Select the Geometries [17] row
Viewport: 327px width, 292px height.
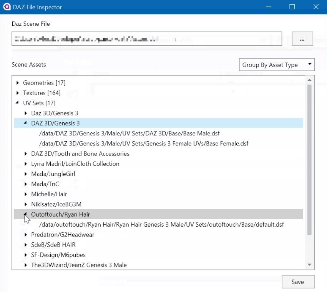(44, 83)
